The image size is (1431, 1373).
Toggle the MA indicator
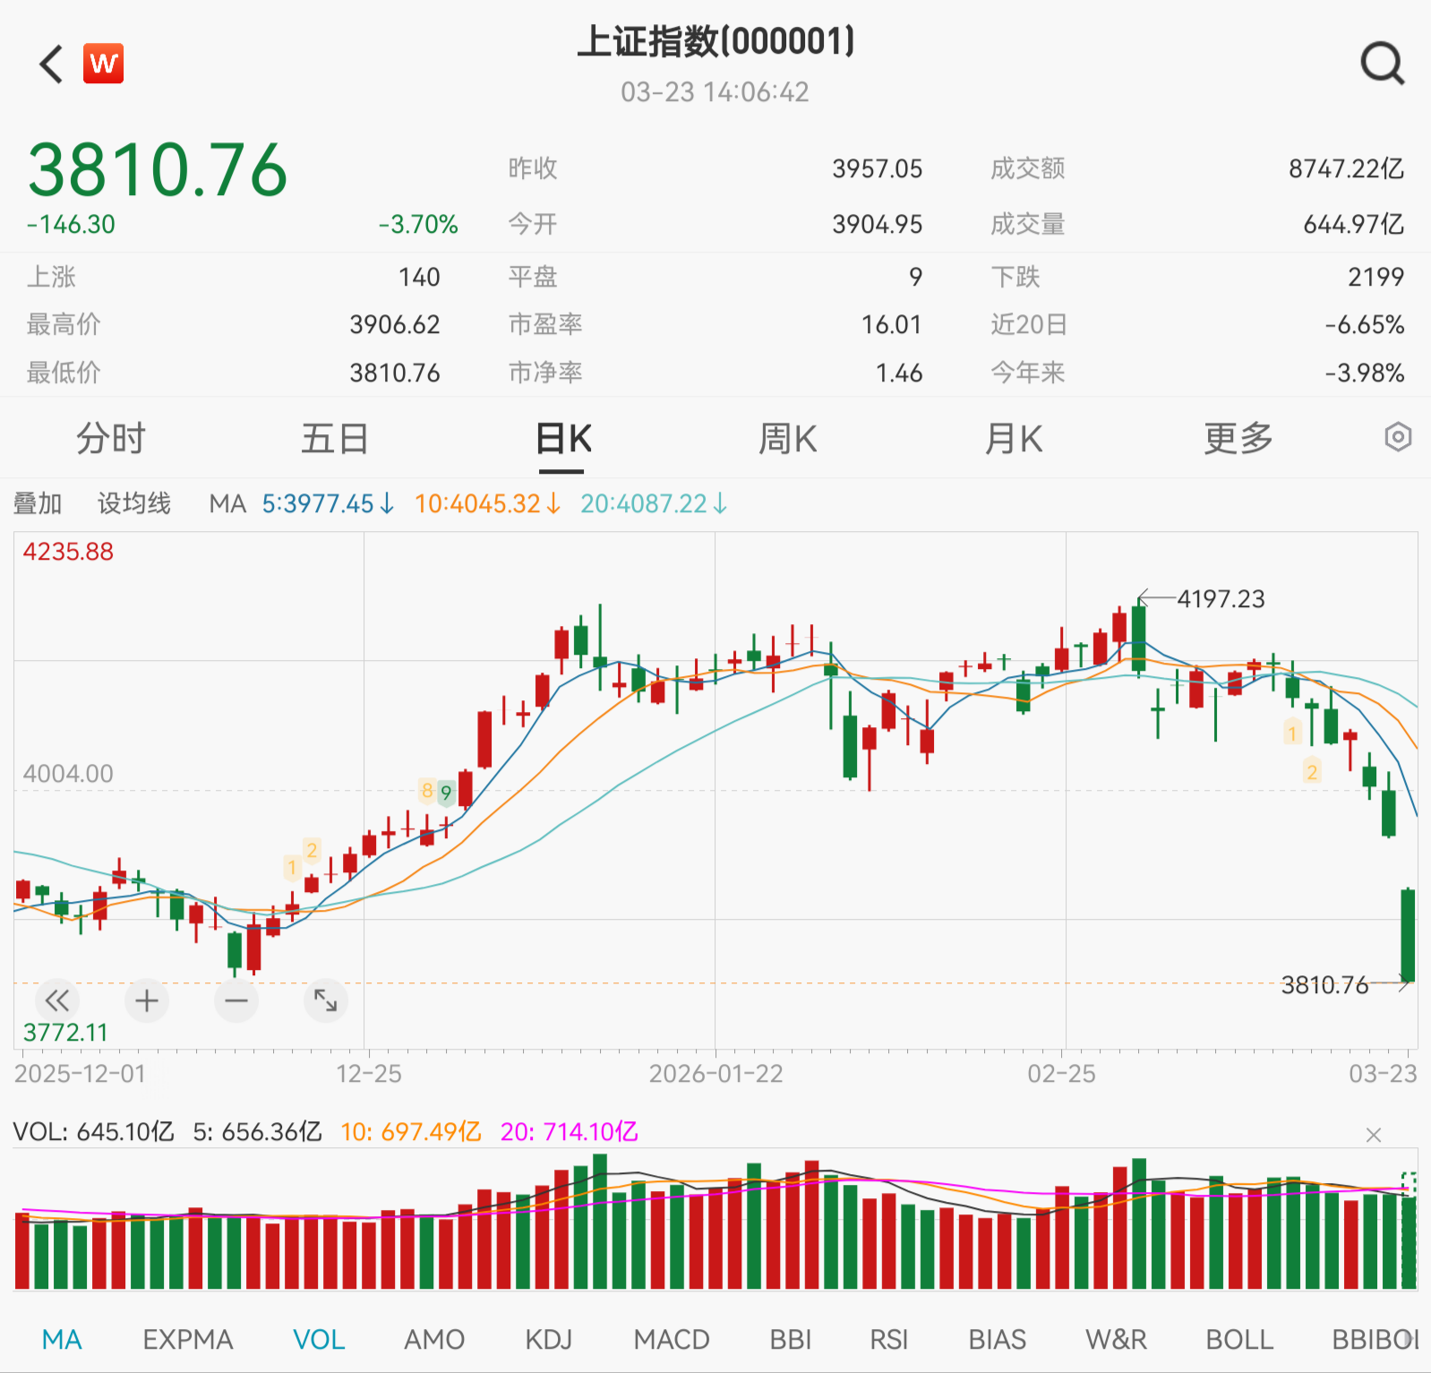click(x=62, y=1340)
